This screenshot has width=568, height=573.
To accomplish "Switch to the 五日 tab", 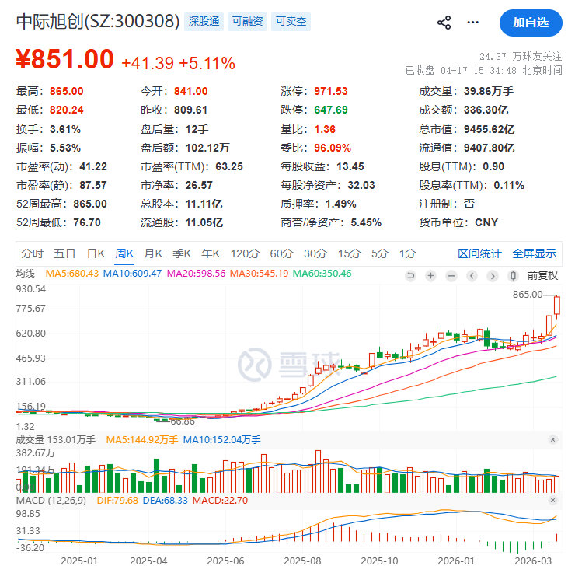I will coord(64,253).
